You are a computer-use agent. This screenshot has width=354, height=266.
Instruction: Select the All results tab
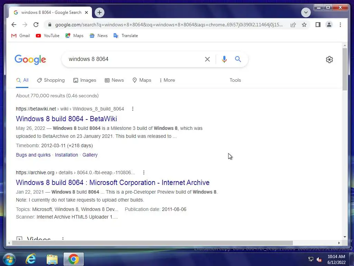(22, 80)
